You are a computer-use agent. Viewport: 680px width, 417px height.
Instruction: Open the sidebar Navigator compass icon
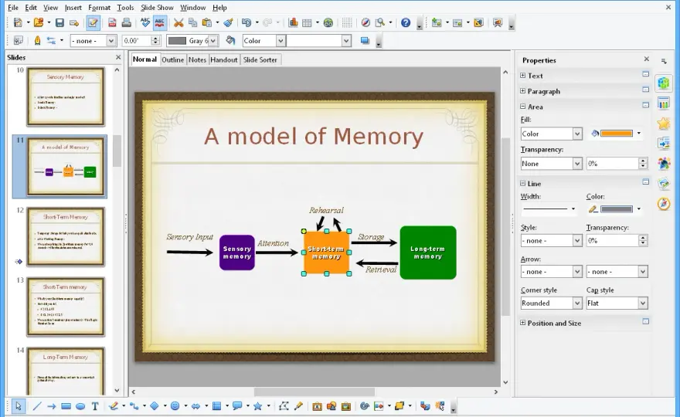coord(664,204)
